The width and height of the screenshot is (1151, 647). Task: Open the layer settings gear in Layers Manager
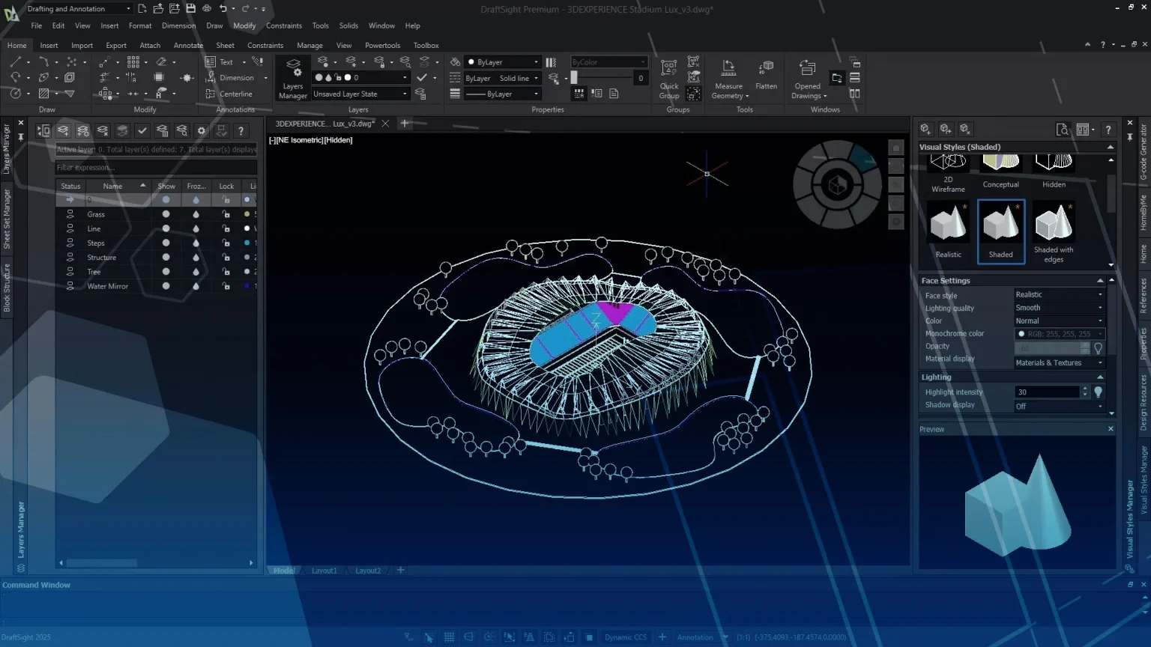202,130
